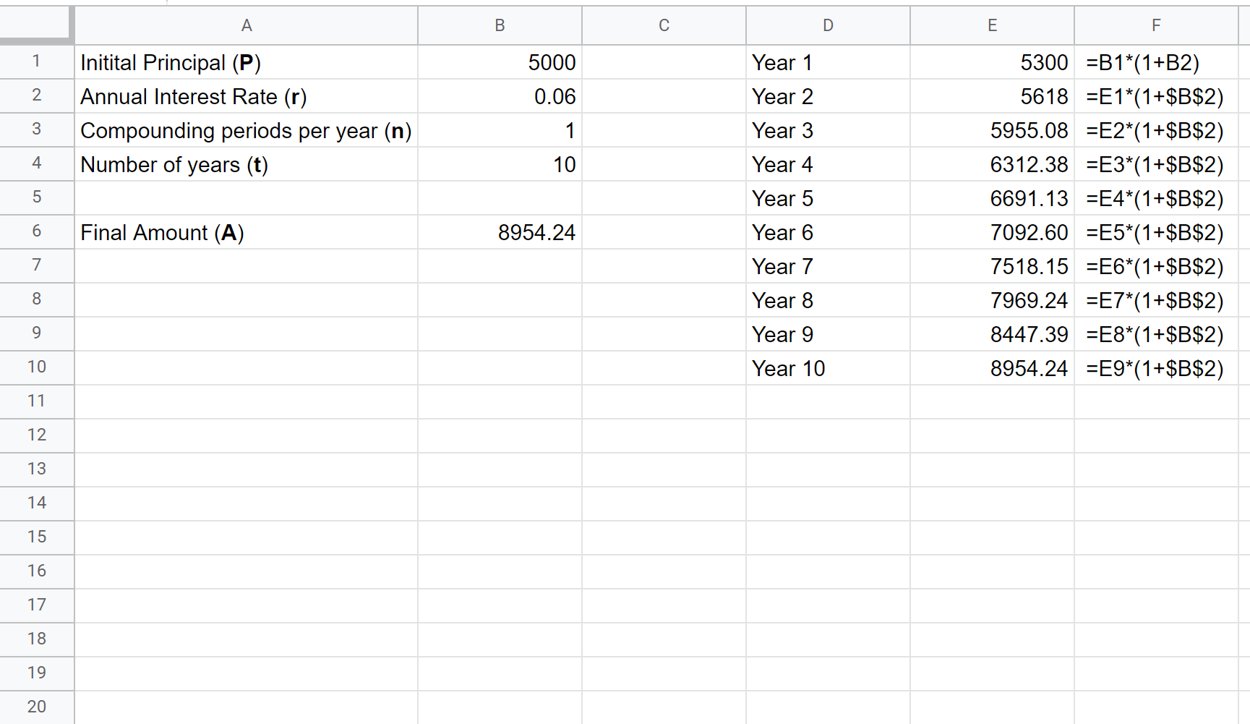Select column D header
Image resolution: width=1250 pixels, height=724 pixels.
828,26
